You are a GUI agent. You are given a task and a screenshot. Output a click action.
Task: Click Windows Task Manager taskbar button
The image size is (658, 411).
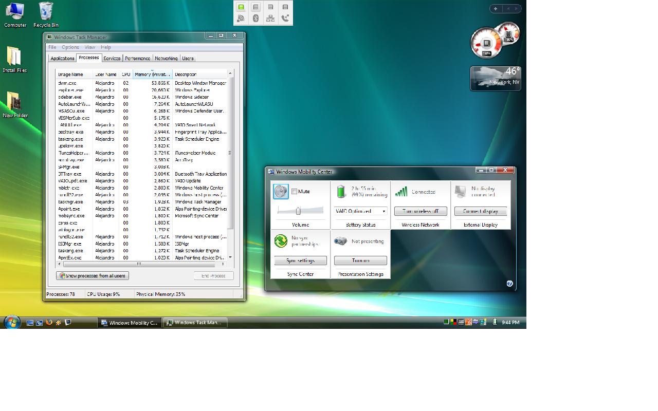[195, 323]
